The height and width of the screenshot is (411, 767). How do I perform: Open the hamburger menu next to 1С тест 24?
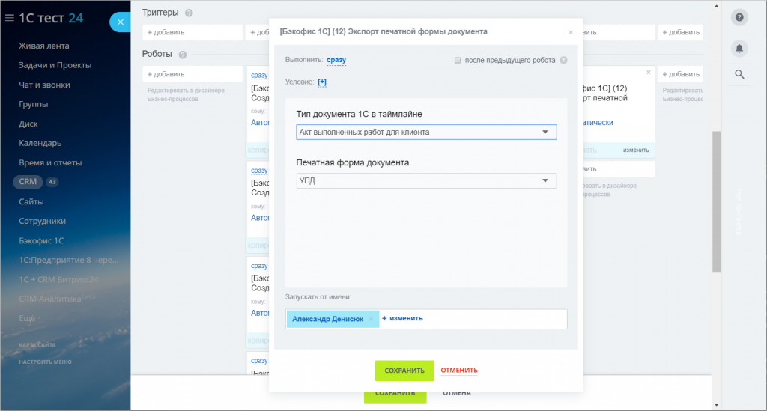pos(9,18)
